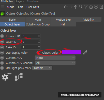Switch to the Structure panel tab
Viewport: 104px width, 100px height.
tap(33, 2)
